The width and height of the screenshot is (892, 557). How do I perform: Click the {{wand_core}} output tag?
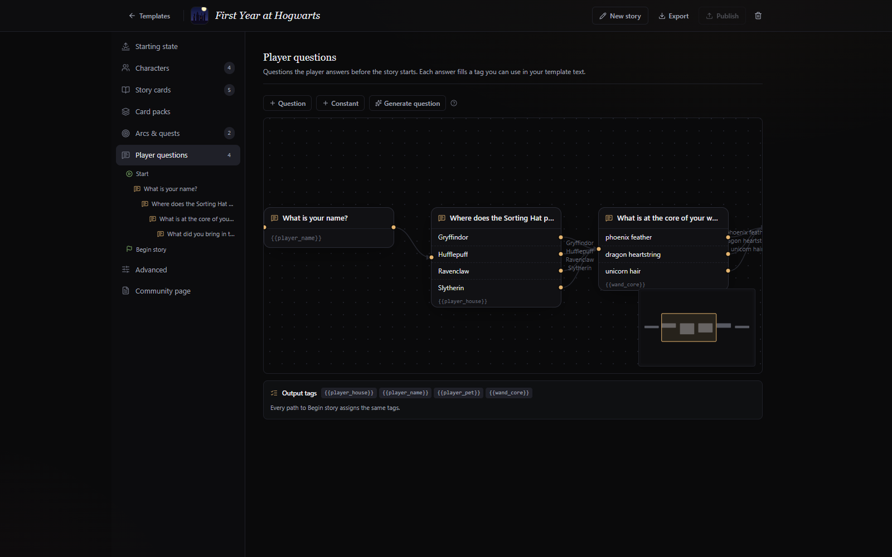pos(509,393)
